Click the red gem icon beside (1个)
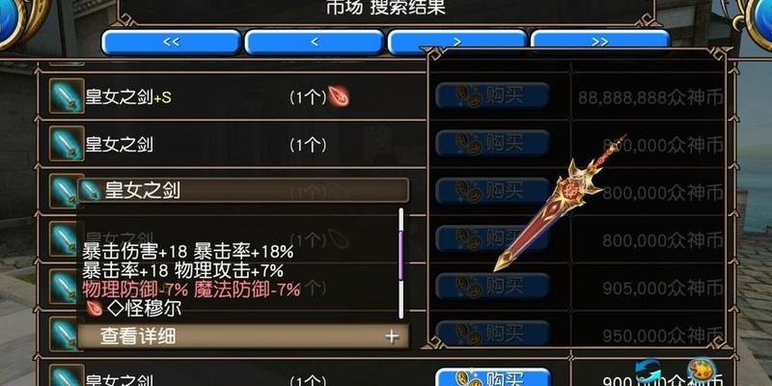 click(339, 96)
